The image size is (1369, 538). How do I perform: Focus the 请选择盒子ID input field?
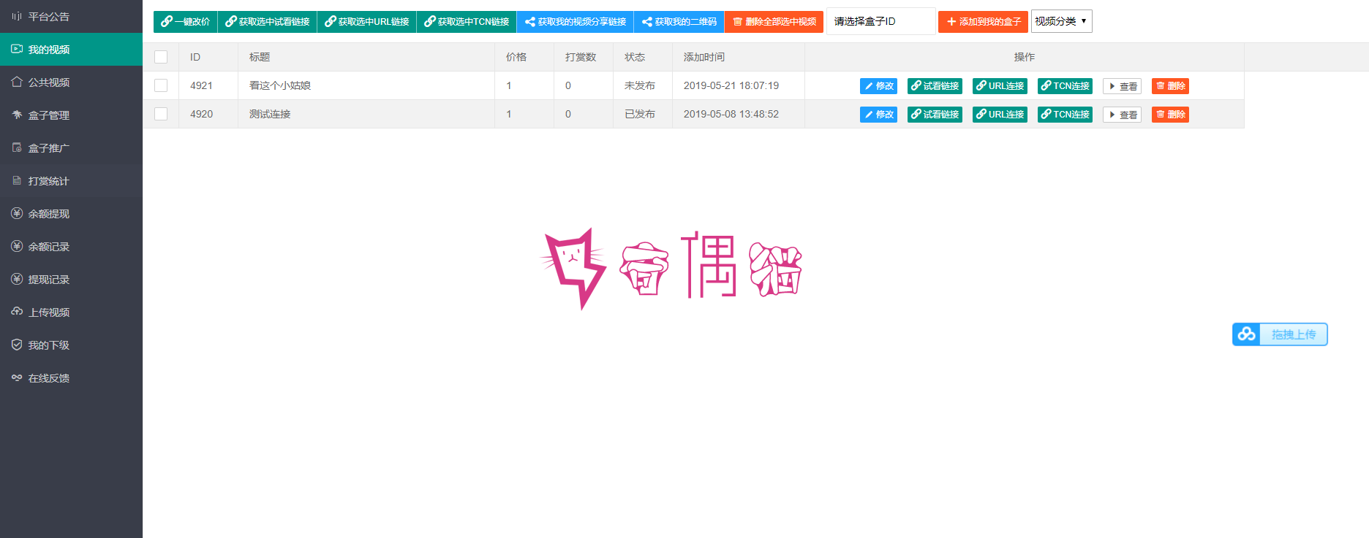(880, 21)
